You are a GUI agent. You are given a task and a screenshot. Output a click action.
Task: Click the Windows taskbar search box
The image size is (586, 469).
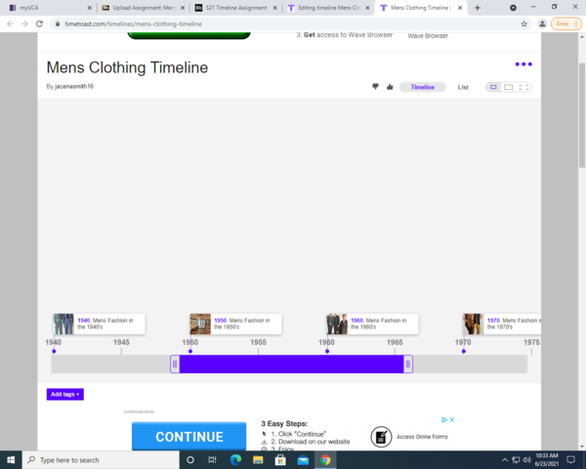[x=101, y=460]
